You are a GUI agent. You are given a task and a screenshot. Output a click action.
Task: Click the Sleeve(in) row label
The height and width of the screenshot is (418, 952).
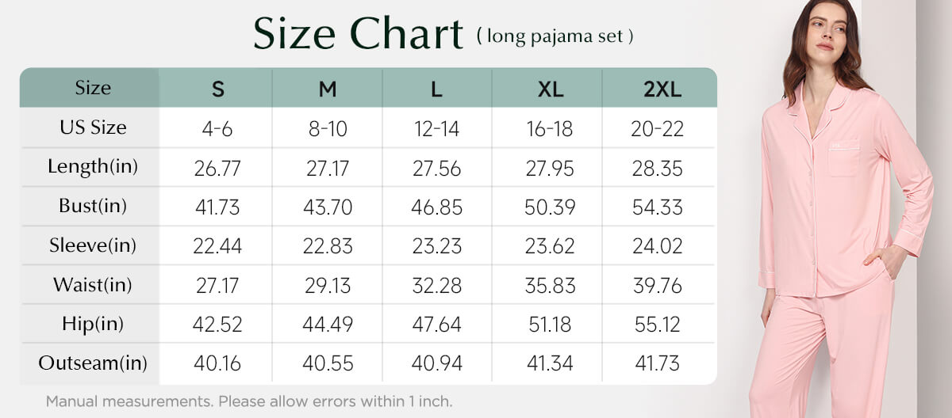(93, 245)
